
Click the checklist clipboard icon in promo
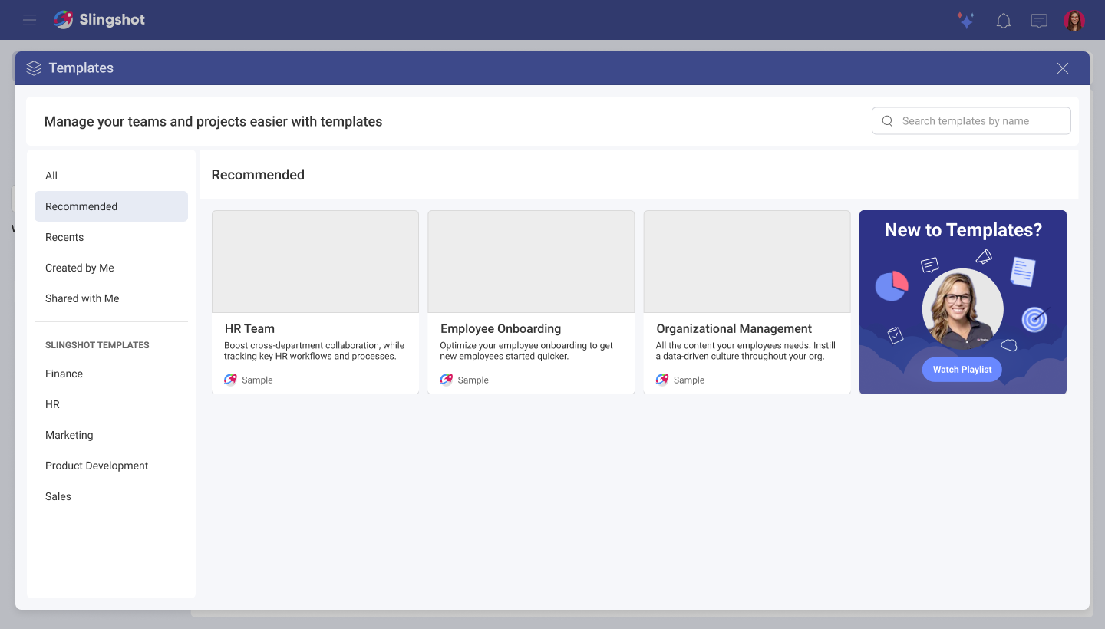click(895, 335)
